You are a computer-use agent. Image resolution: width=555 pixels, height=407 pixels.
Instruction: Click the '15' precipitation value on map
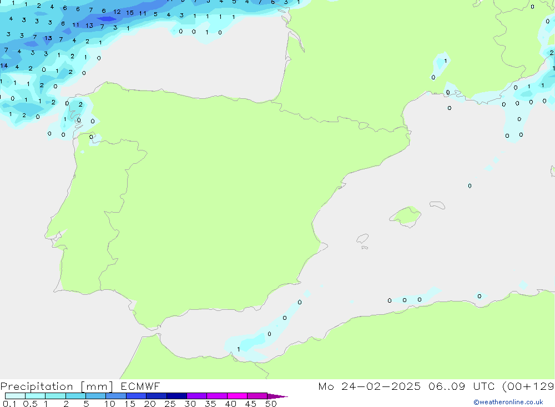pos(129,13)
